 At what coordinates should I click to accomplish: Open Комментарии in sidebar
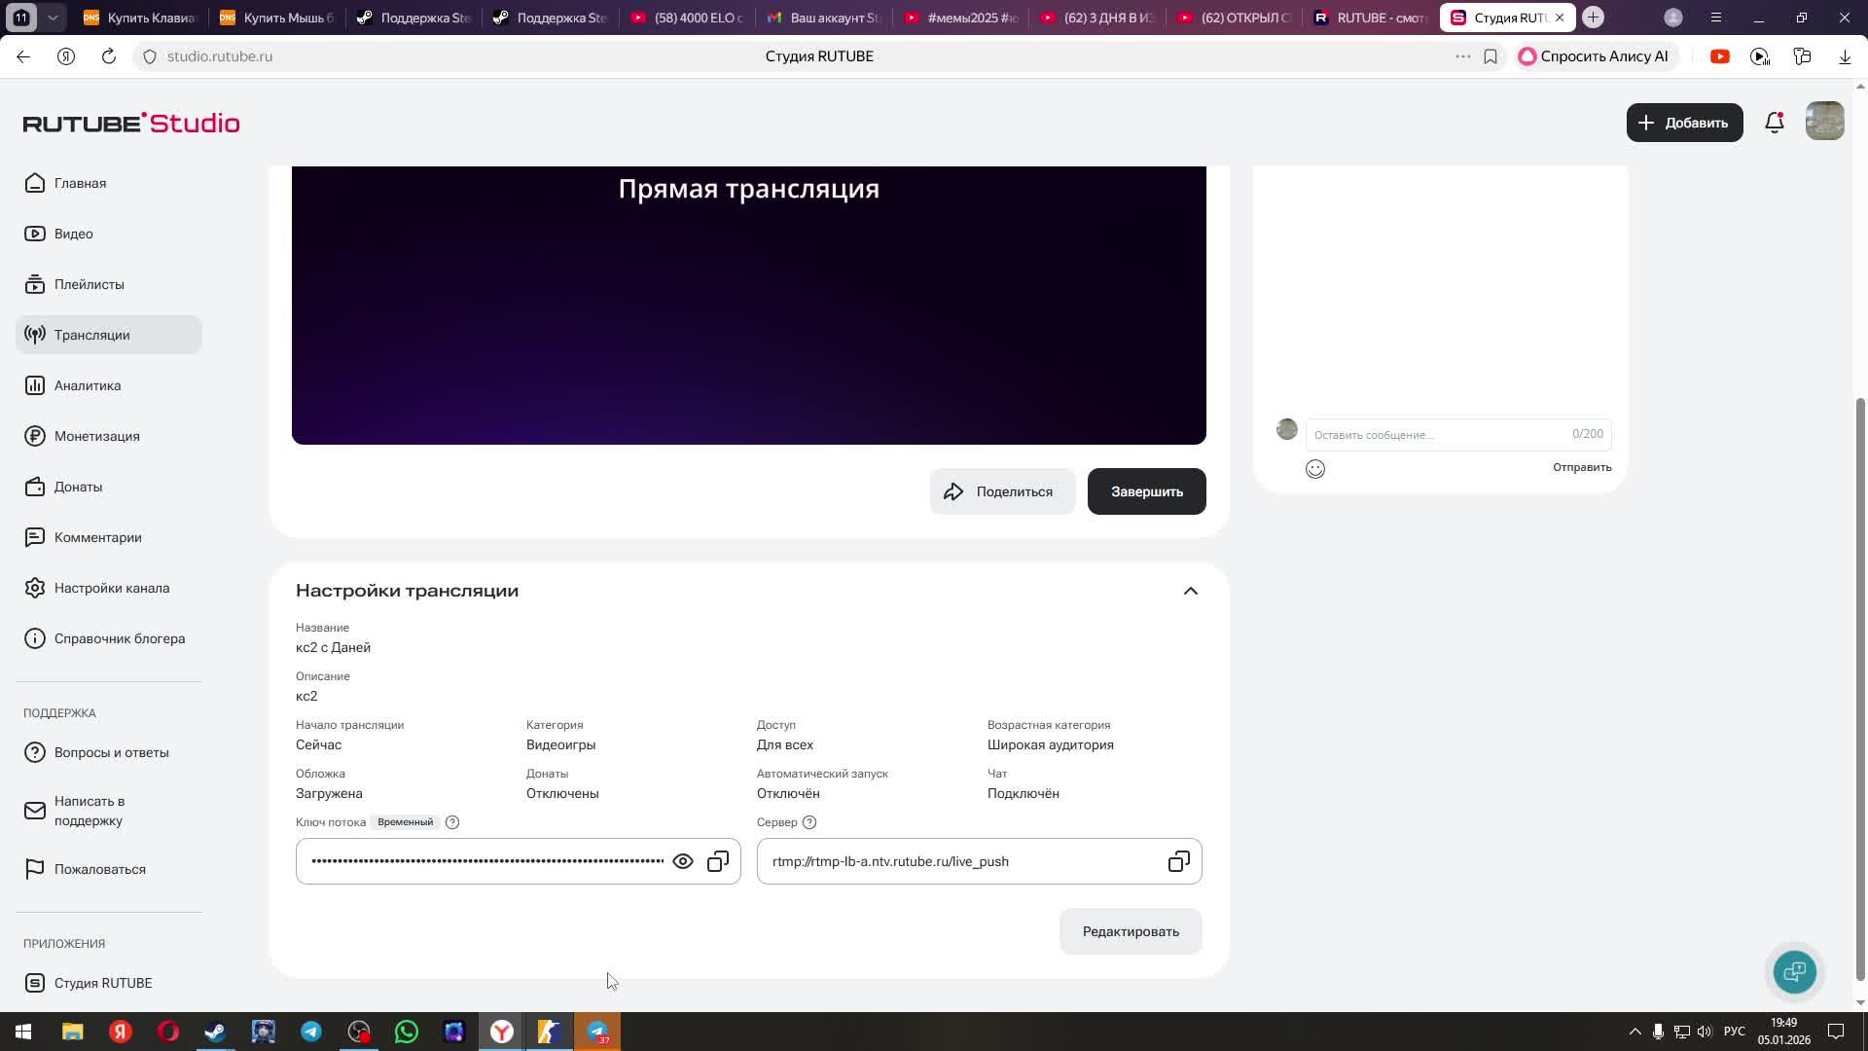click(x=109, y=537)
